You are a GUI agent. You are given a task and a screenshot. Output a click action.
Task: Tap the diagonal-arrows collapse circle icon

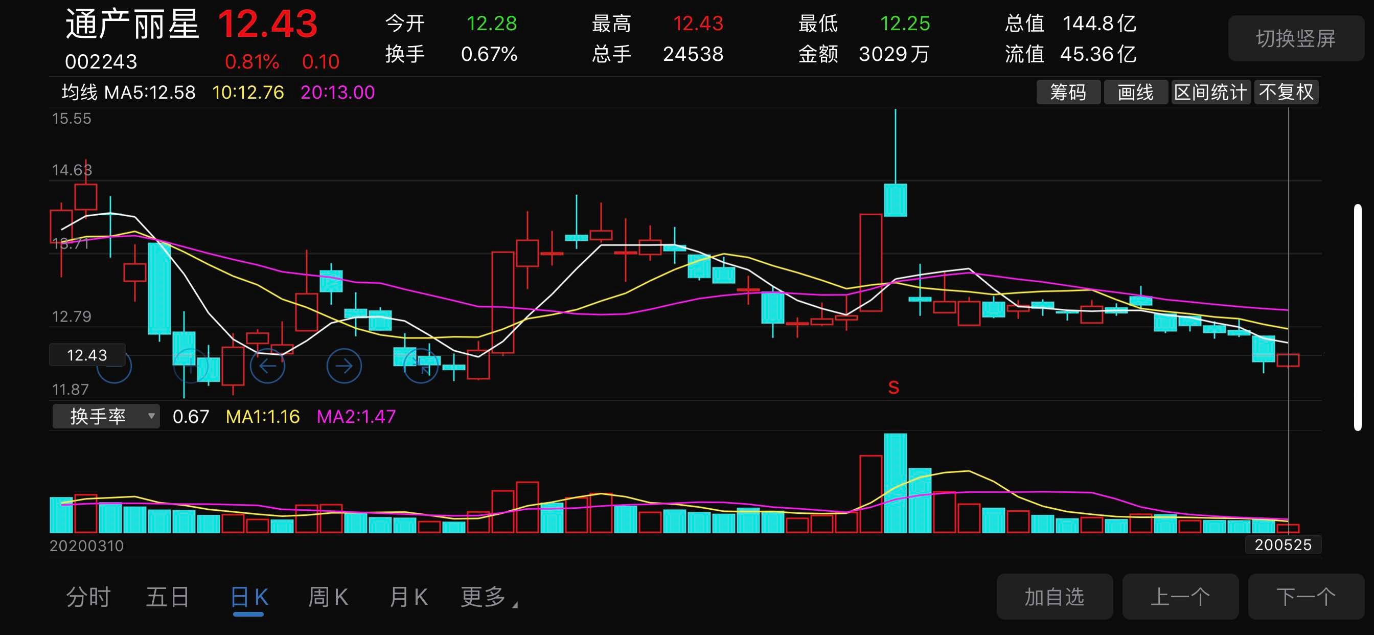(x=421, y=366)
